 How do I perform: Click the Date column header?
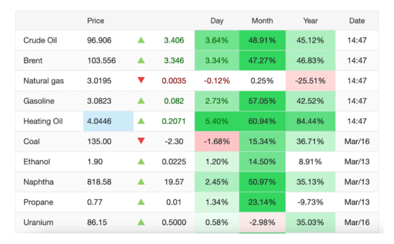point(357,21)
